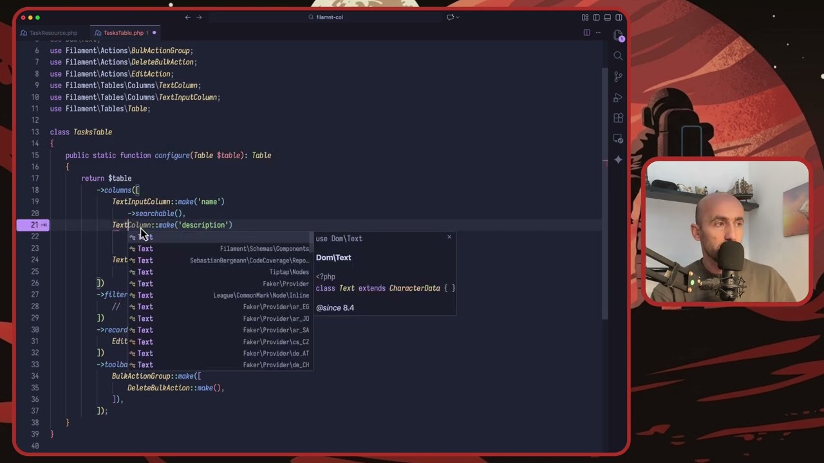Open the sparkle AI assistant panel

click(618, 159)
